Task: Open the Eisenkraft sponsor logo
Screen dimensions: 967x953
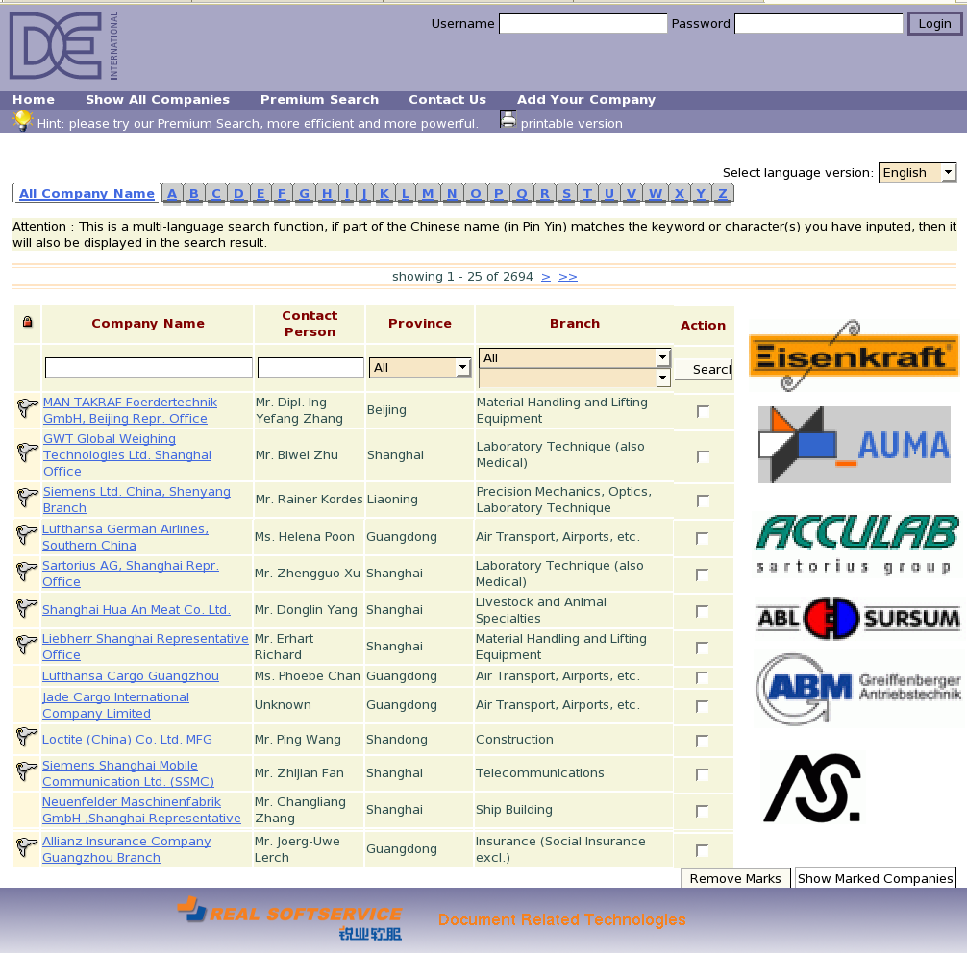Action: [854, 355]
